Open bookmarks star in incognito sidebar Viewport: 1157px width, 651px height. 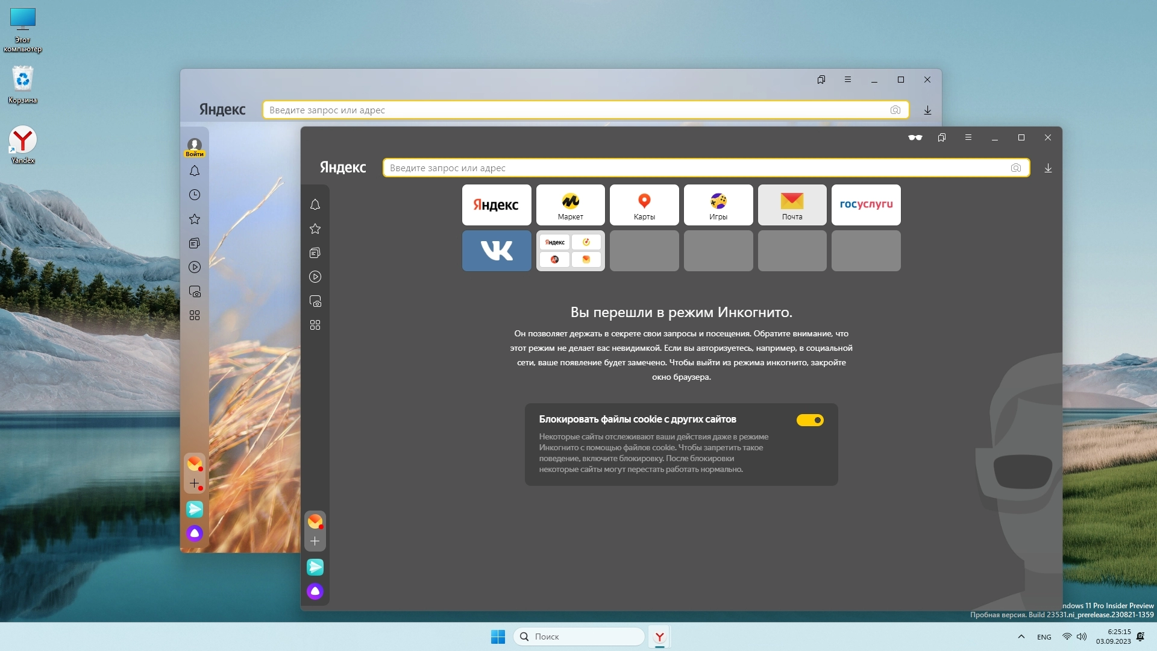(315, 229)
